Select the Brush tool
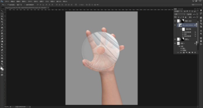The height and width of the screenshot is (108, 203). coord(2,30)
